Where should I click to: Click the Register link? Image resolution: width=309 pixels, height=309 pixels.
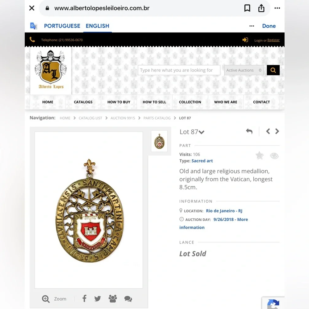(273, 40)
